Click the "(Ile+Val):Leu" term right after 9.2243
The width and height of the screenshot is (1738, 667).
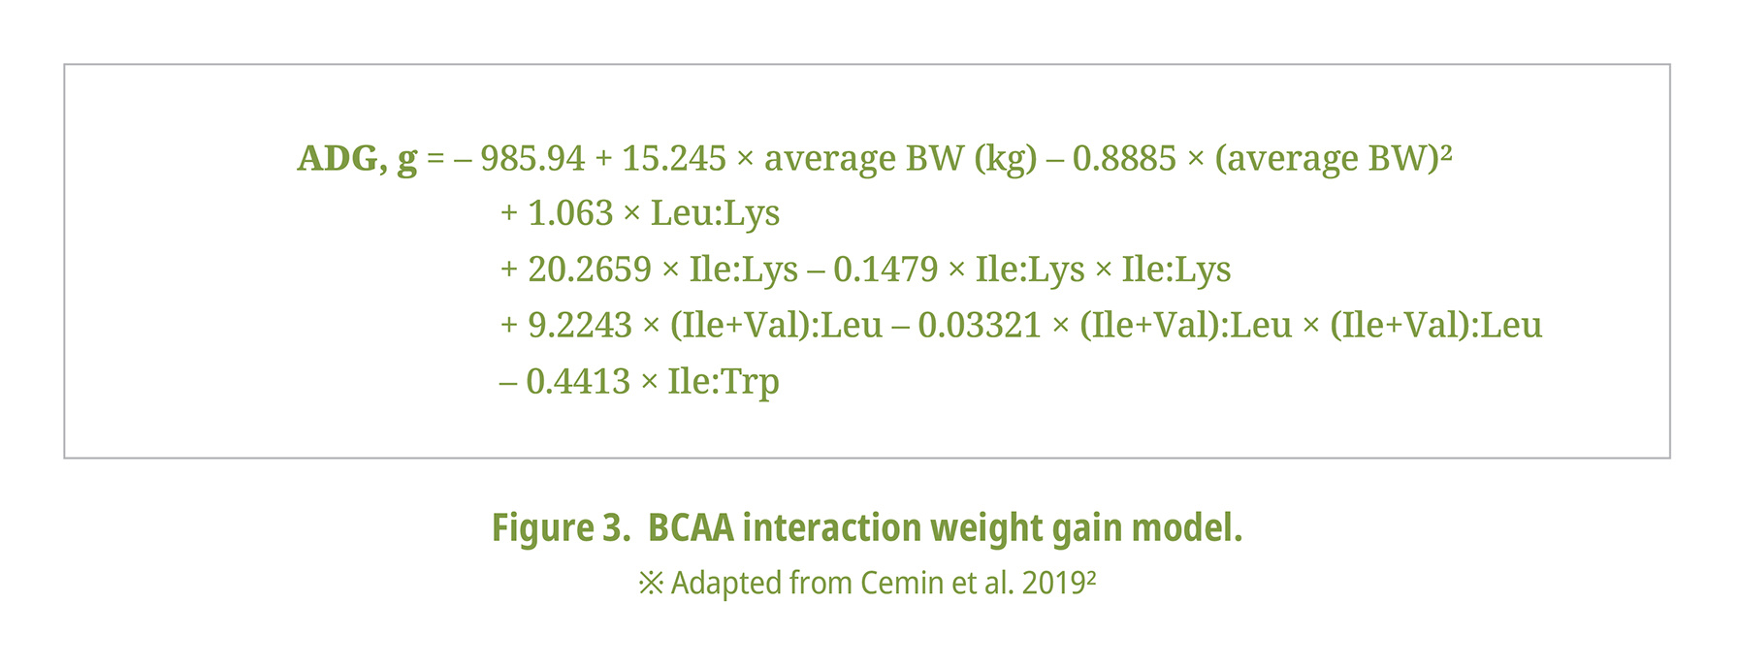point(776,325)
